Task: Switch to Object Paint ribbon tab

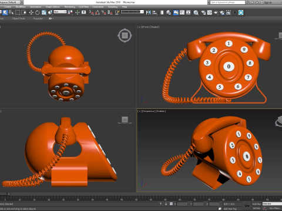Action: pos(19,19)
